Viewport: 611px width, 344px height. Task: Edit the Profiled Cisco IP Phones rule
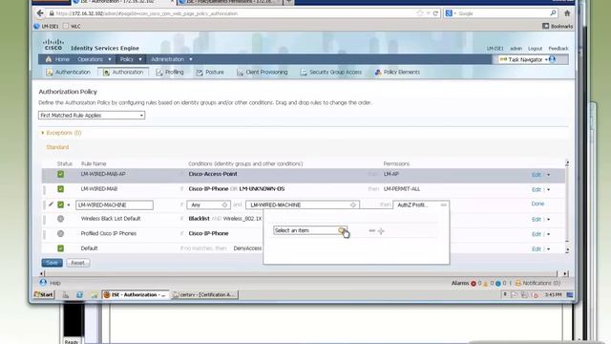[x=537, y=234]
